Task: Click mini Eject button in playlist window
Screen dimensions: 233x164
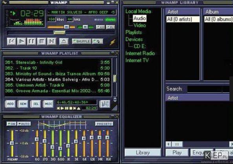Action: coord(79,108)
